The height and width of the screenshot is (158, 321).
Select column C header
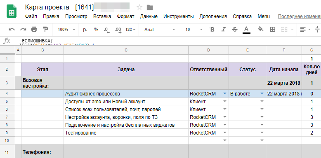pyautogui.click(x=126, y=50)
